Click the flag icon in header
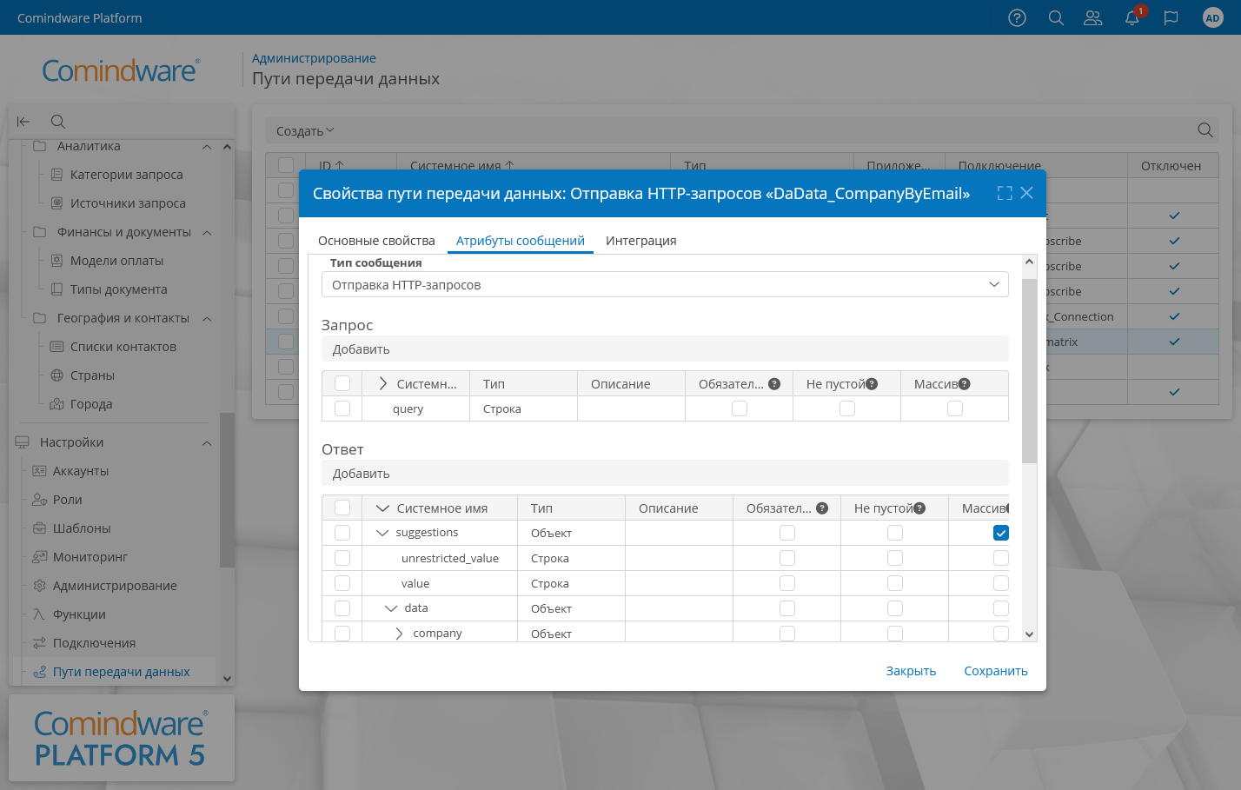This screenshot has width=1241, height=790. (x=1171, y=17)
